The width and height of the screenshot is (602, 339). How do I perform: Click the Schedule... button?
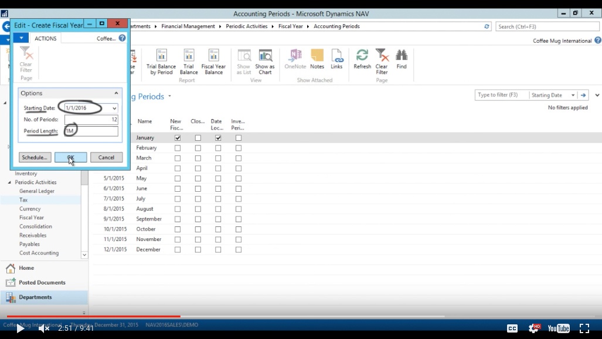pyautogui.click(x=35, y=158)
